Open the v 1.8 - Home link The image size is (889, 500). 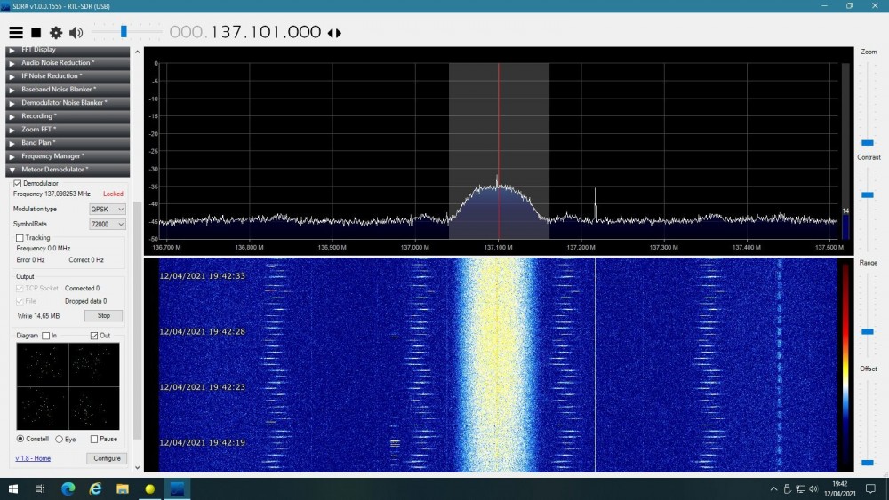point(33,458)
